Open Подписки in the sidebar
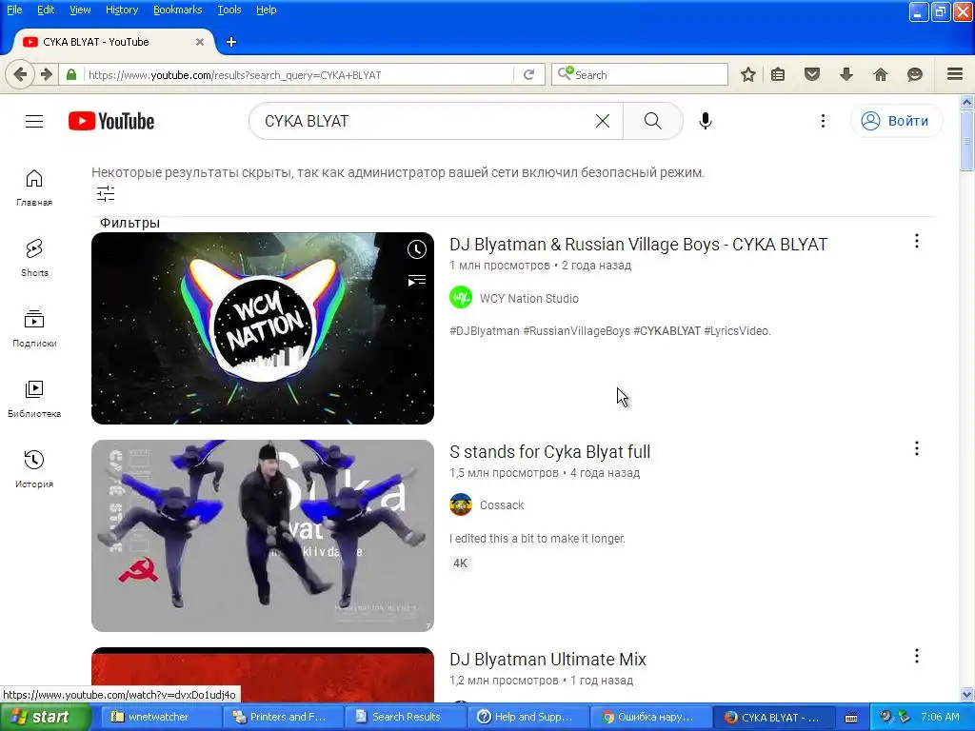 (34, 328)
